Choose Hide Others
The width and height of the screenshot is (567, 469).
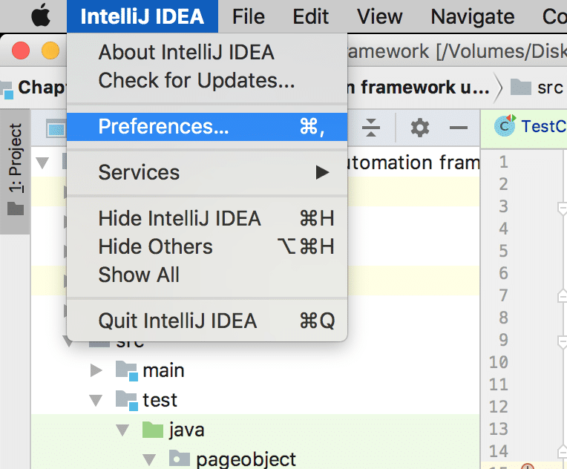pyautogui.click(x=207, y=246)
